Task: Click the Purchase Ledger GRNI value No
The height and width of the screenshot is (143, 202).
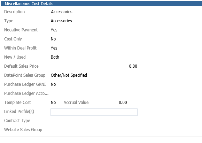Action: tap(53, 84)
